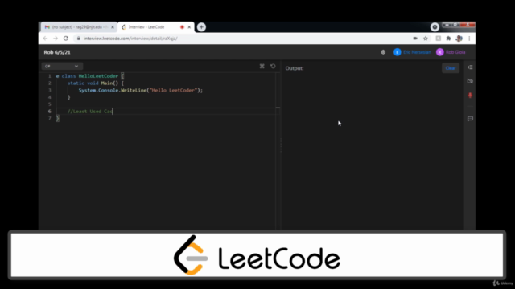Open the browser extensions puzzle icon
The width and height of the screenshot is (515, 289).
coord(448,39)
